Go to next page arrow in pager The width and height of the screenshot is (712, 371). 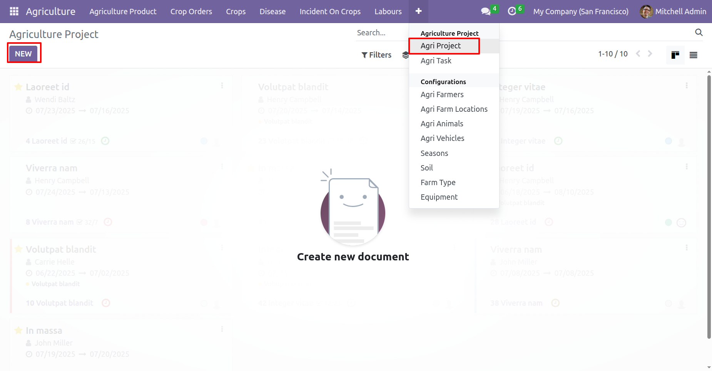pyautogui.click(x=650, y=54)
